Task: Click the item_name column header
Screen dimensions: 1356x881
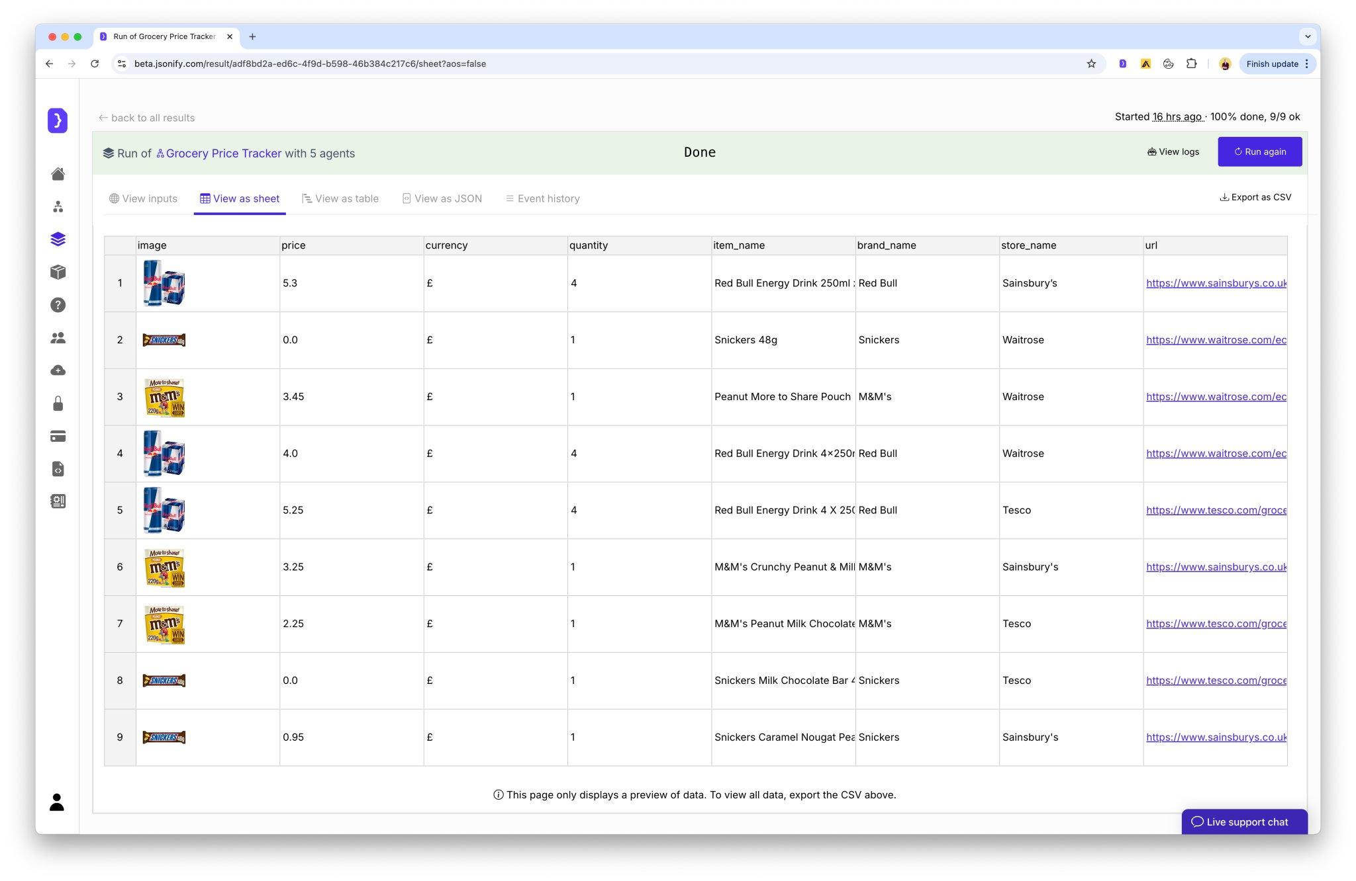Action: (783, 245)
